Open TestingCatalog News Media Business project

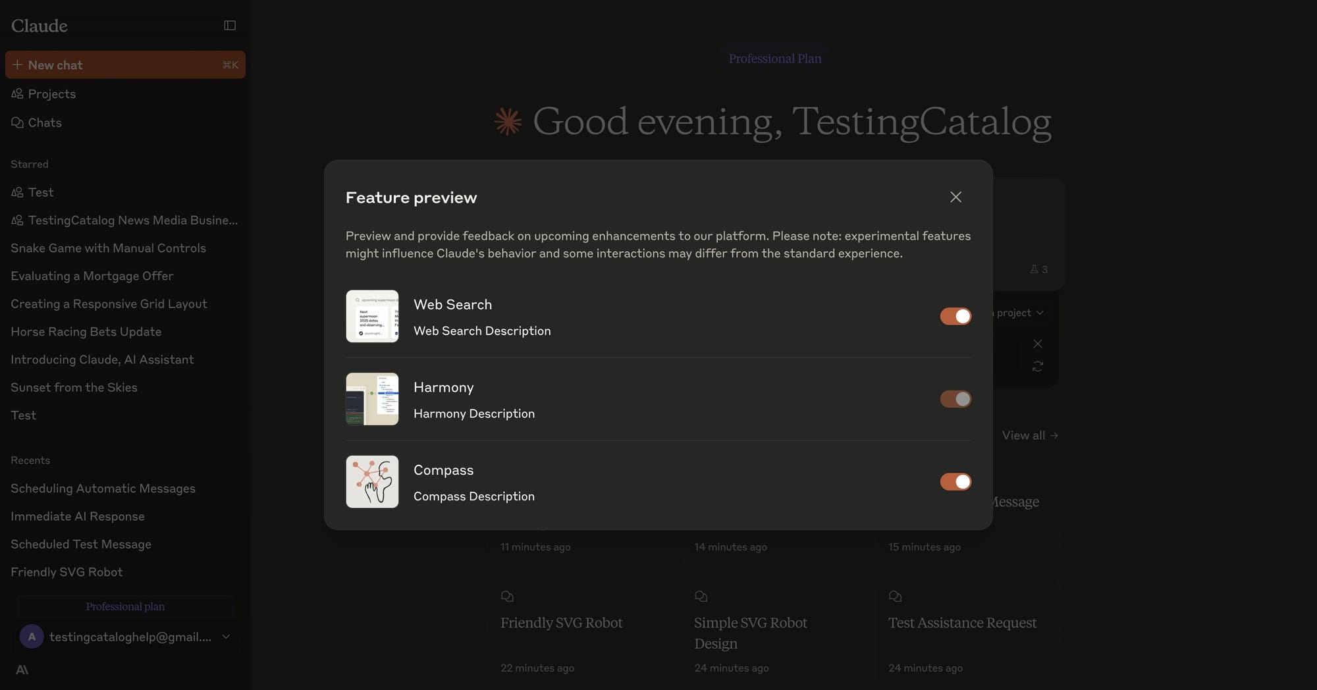coord(125,221)
